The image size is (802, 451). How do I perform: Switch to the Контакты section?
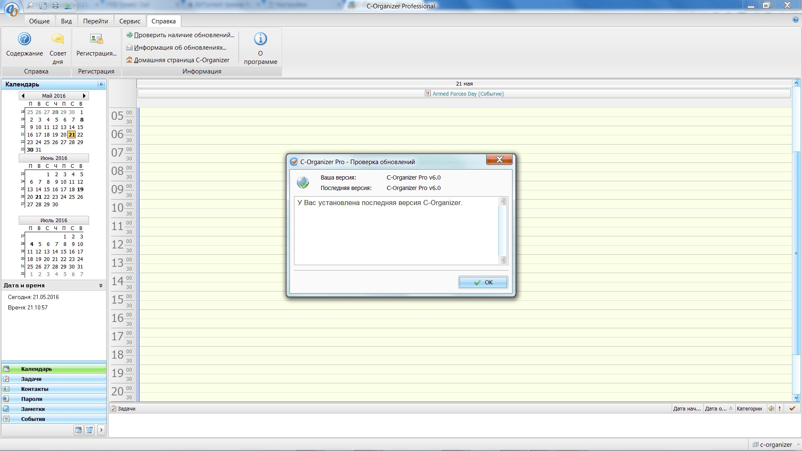(54, 389)
